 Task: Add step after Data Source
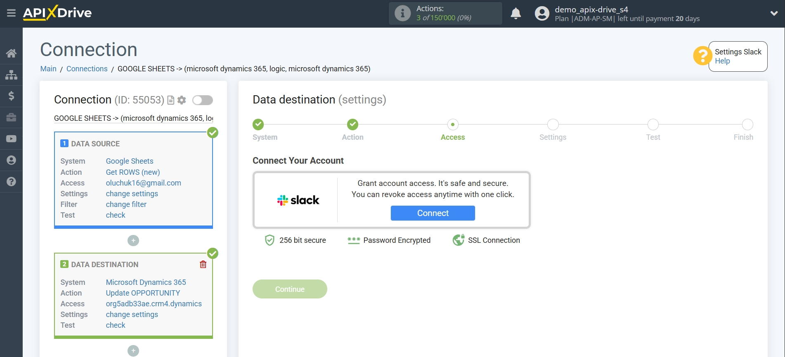click(x=133, y=240)
